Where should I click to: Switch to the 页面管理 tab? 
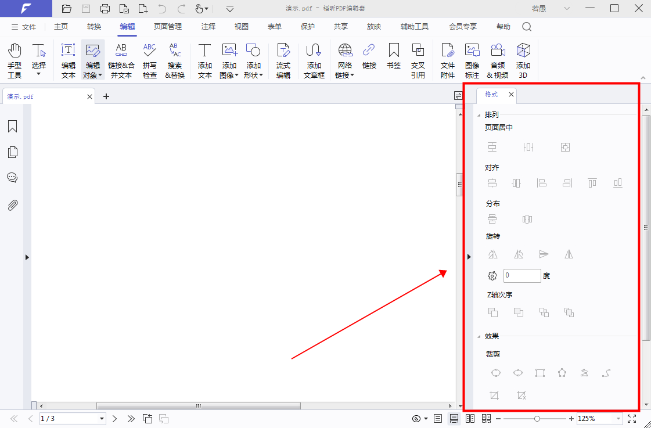click(168, 27)
